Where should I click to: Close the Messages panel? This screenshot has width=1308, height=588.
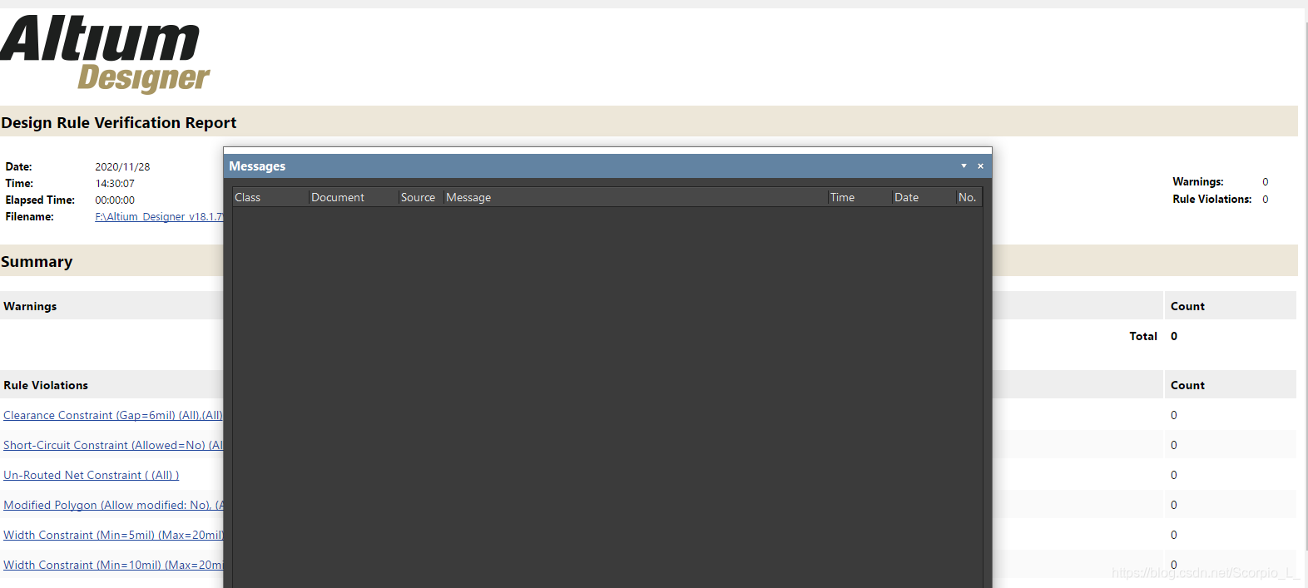click(x=980, y=166)
